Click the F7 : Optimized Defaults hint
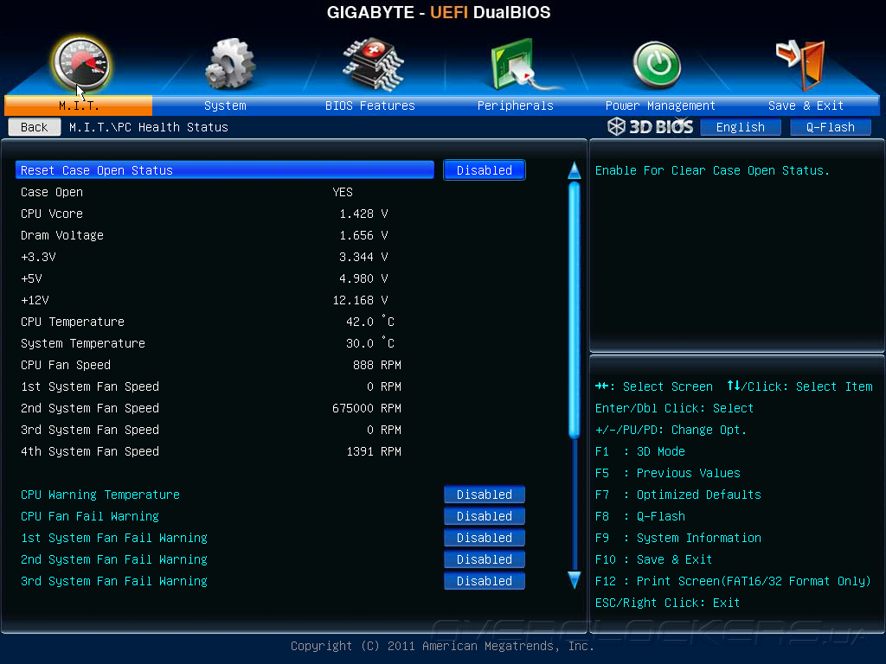The image size is (886, 664). 678,495
